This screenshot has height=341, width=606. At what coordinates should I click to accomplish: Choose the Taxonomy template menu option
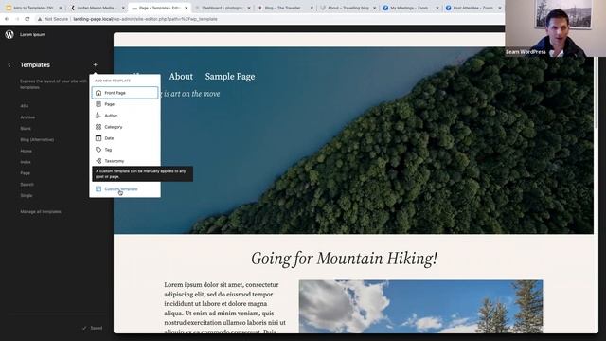(x=125, y=161)
